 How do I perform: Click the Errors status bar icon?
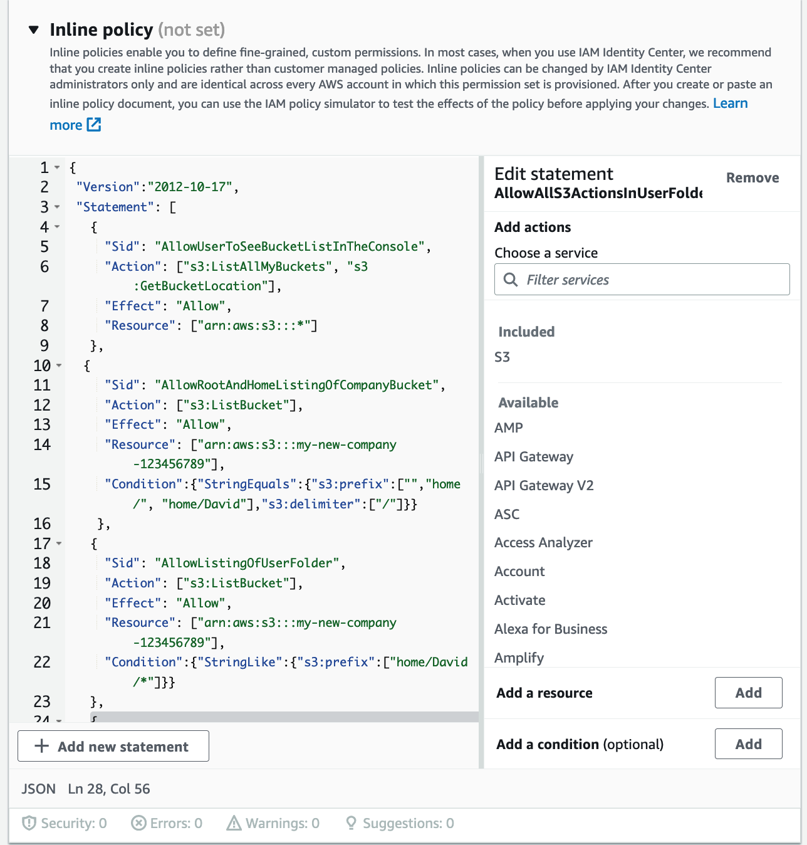tap(139, 823)
